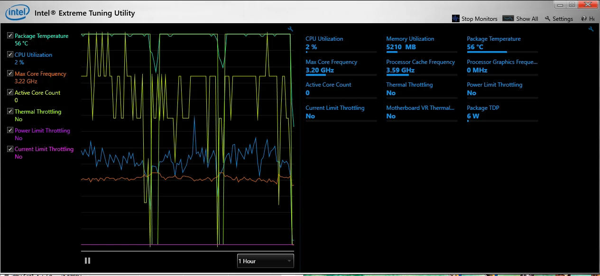Click Memory Utilization monitor bar
This screenshot has height=276, width=600.
[422, 52]
